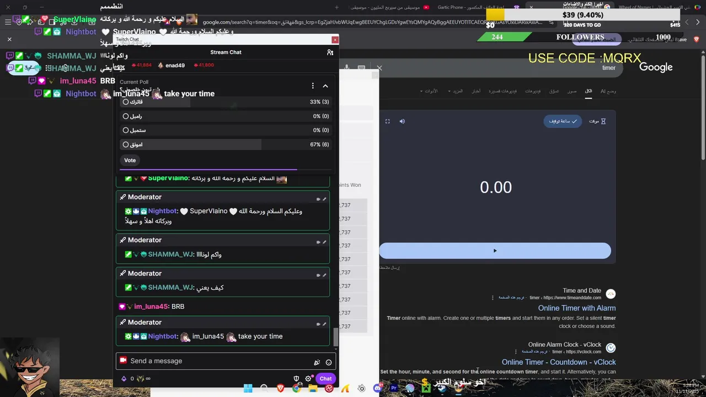
Task: Click the Vote button in poll
Action: 130,160
